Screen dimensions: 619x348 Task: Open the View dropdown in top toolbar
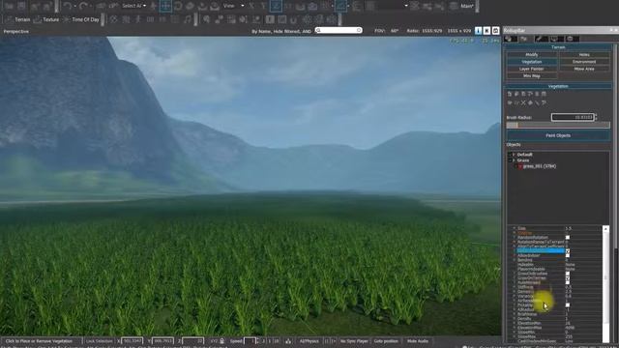click(233, 6)
